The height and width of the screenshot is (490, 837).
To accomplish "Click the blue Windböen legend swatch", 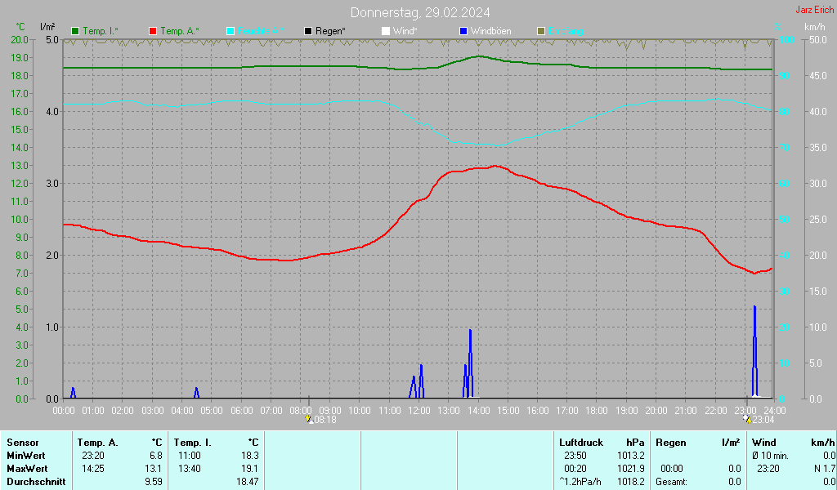I will tap(463, 31).
